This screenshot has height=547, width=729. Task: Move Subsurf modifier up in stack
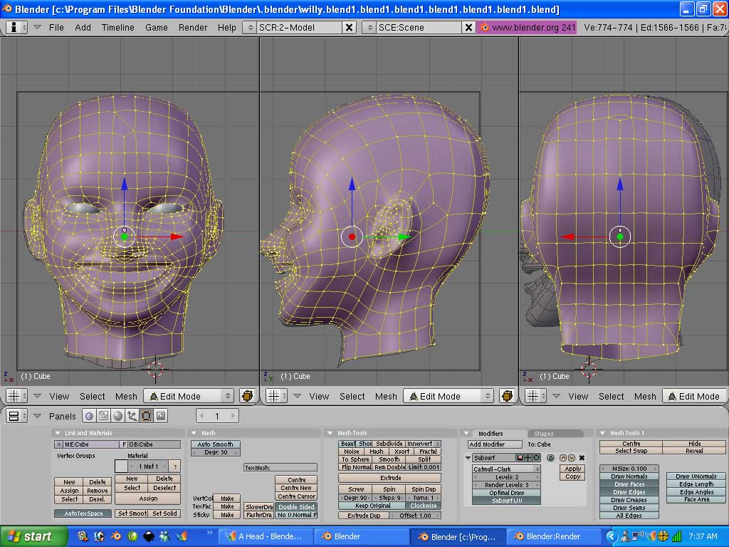tap(563, 458)
